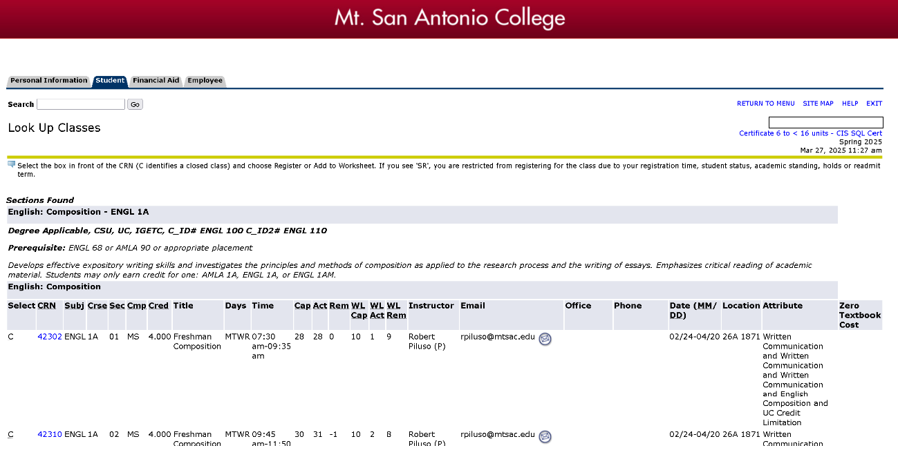Switch to the Student tab

click(x=110, y=81)
